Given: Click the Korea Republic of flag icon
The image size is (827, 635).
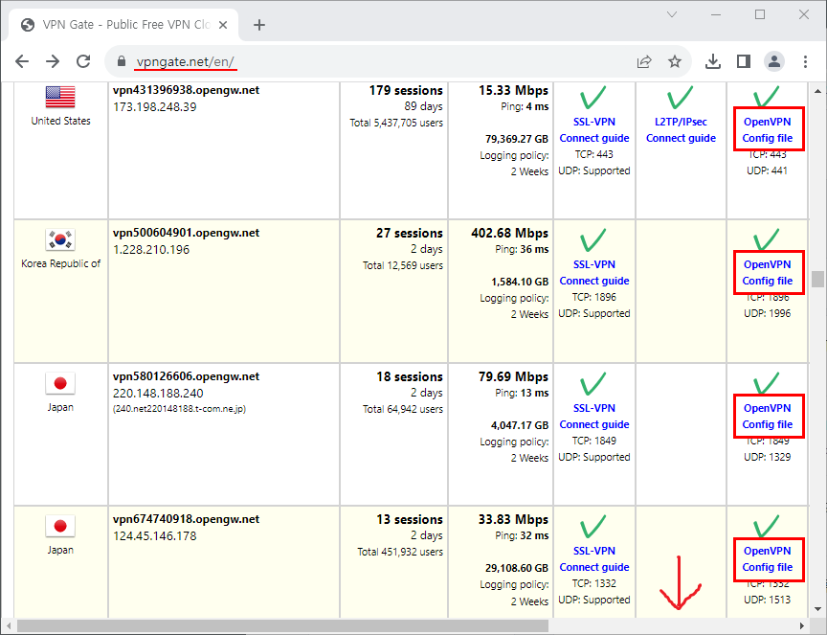Looking at the screenshot, I should (60, 239).
